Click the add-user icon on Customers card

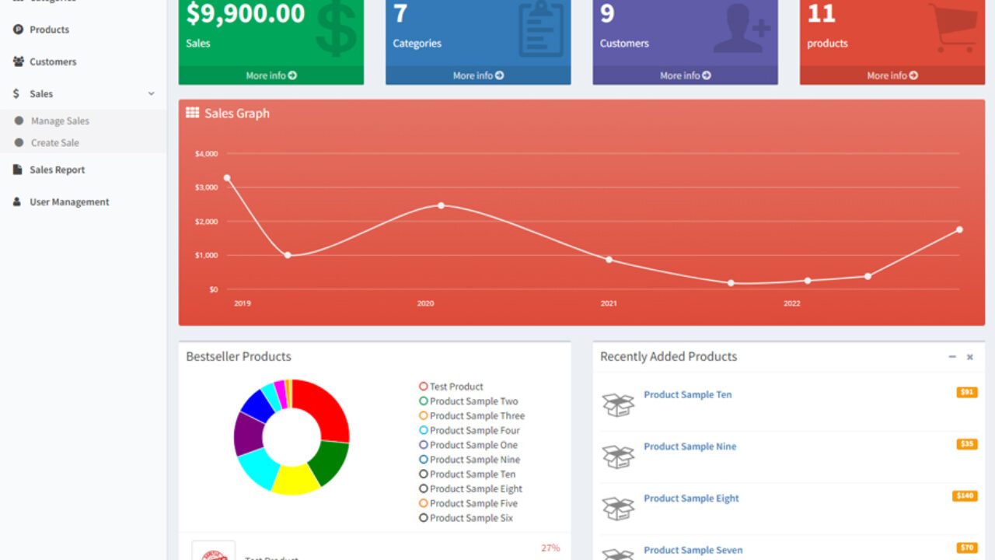tap(742, 30)
